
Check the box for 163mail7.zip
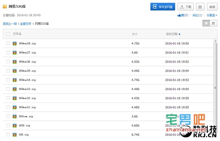pos(8,52)
